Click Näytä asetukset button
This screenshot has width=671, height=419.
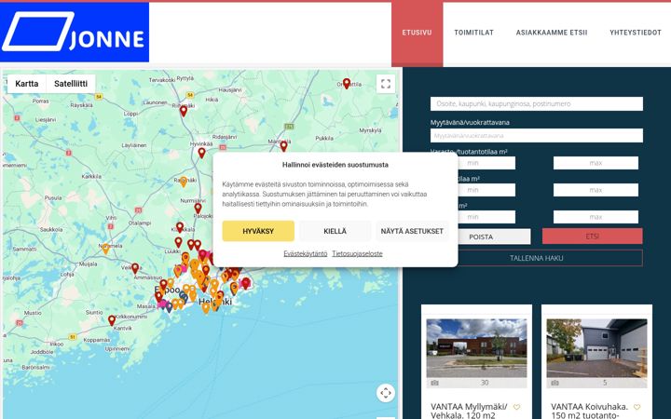[x=412, y=231]
